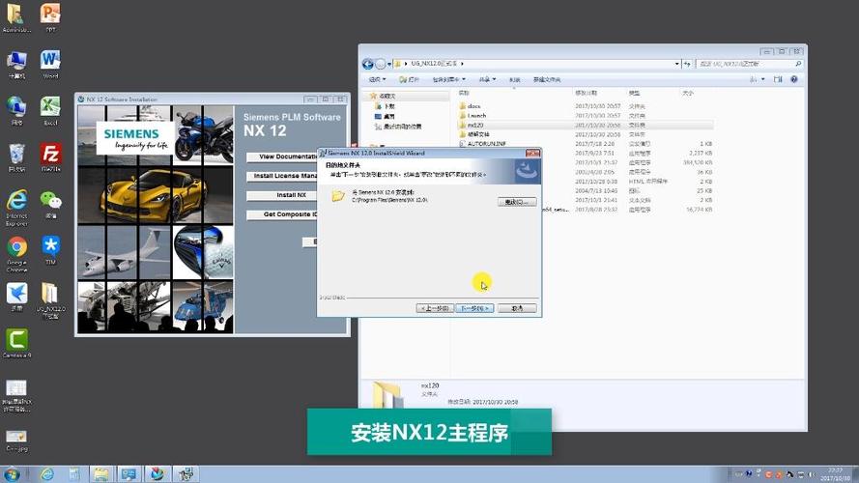Select the docs folder row
859x483 pixels.
(x=586, y=106)
